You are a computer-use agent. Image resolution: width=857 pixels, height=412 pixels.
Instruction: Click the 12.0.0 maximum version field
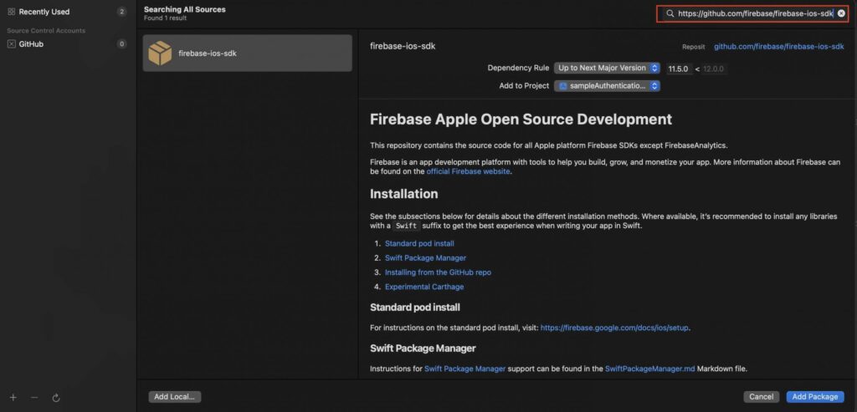click(714, 69)
